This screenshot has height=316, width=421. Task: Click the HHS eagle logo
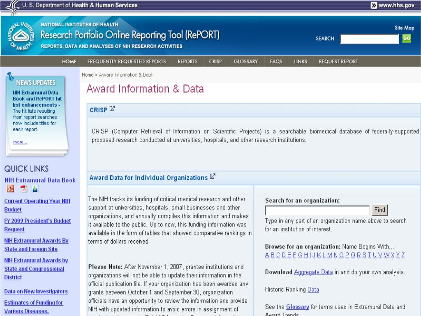12,7
